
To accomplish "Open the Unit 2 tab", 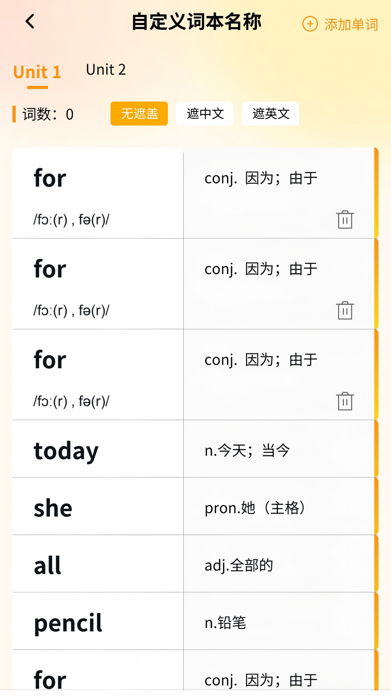I will pos(105,70).
